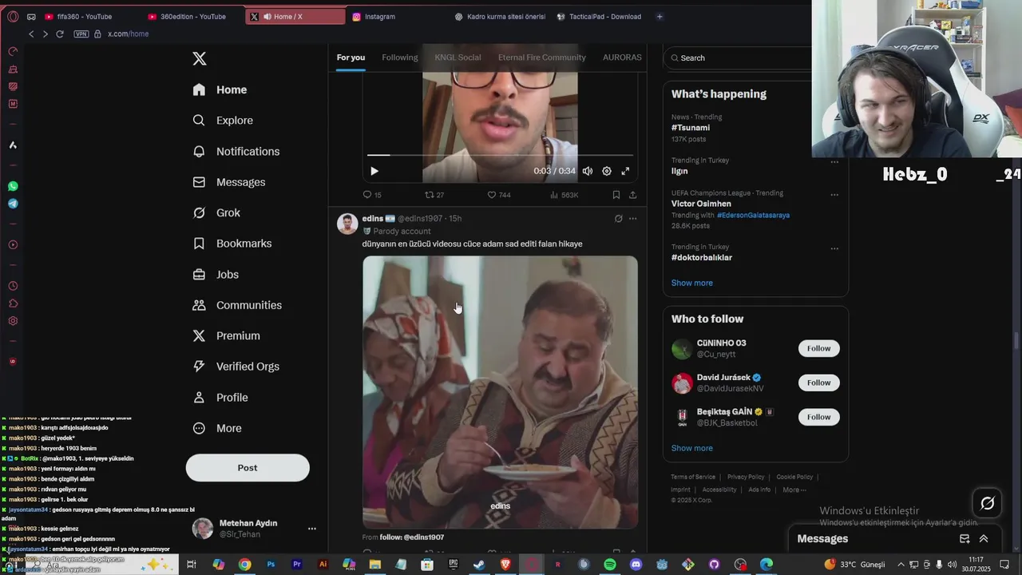Seek on the video progress bar
The width and height of the screenshot is (1022, 575).
[500, 155]
